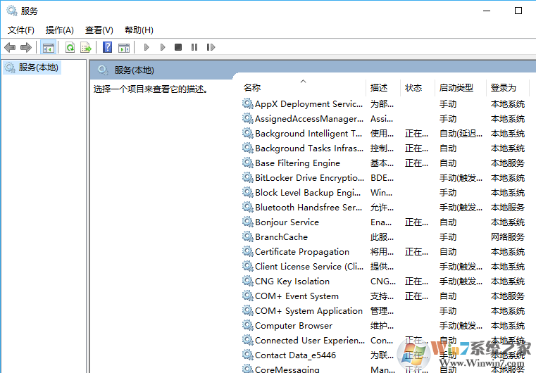
Task: Click the Pause Service toolbar icon
Action: (x=194, y=47)
